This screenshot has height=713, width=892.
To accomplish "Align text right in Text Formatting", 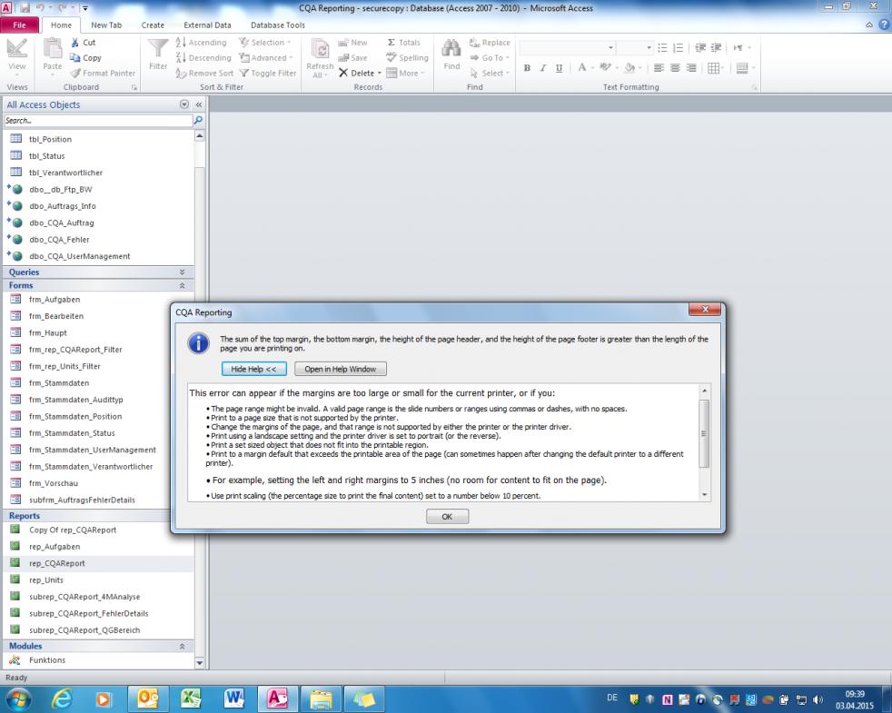I will pos(690,68).
